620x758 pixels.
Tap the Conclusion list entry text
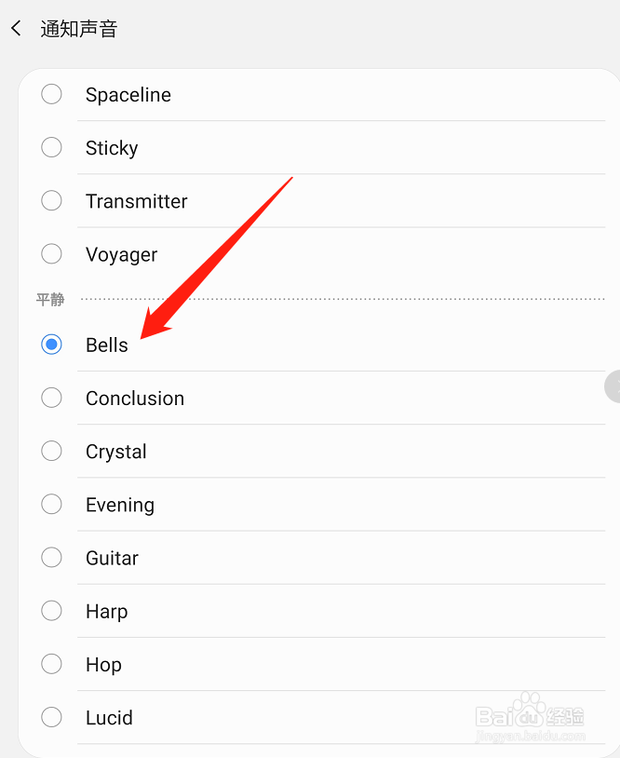click(x=135, y=399)
